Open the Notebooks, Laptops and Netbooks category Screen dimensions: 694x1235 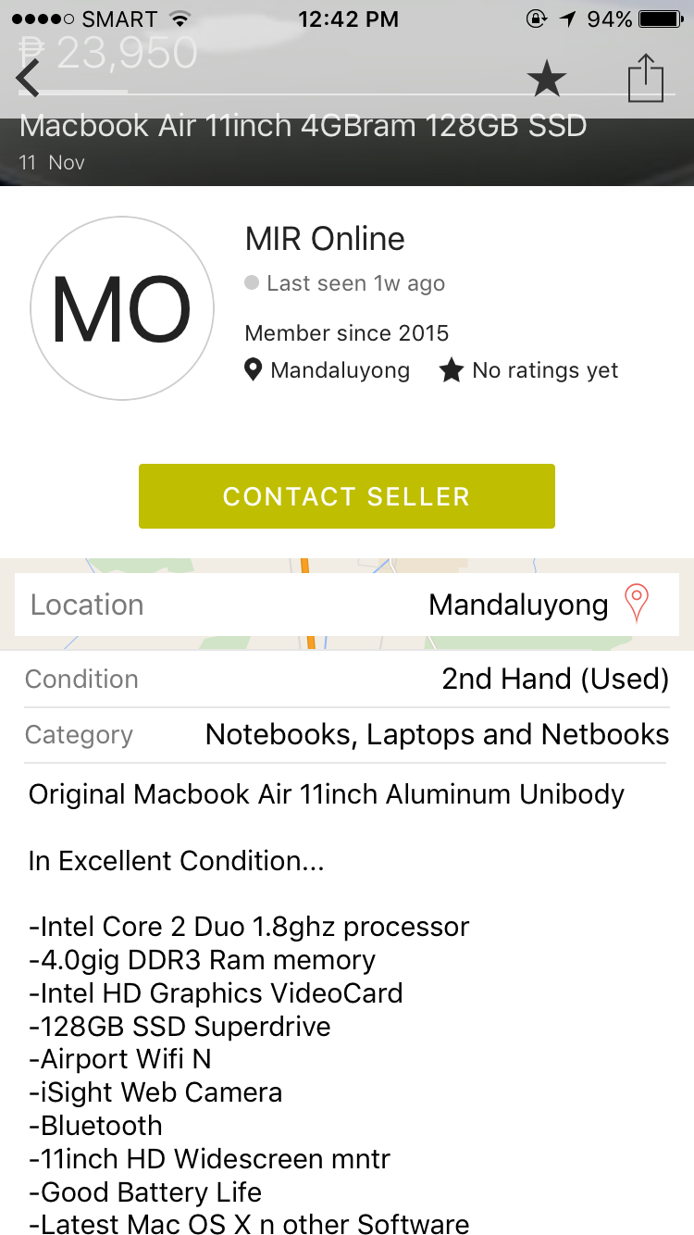pyautogui.click(x=437, y=734)
